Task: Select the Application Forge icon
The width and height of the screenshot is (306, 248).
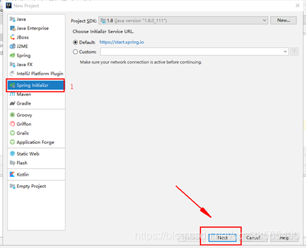Action: point(12,142)
